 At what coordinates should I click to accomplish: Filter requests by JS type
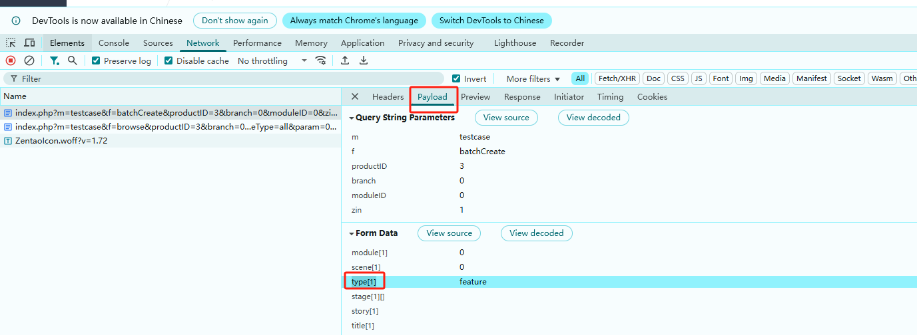699,78
